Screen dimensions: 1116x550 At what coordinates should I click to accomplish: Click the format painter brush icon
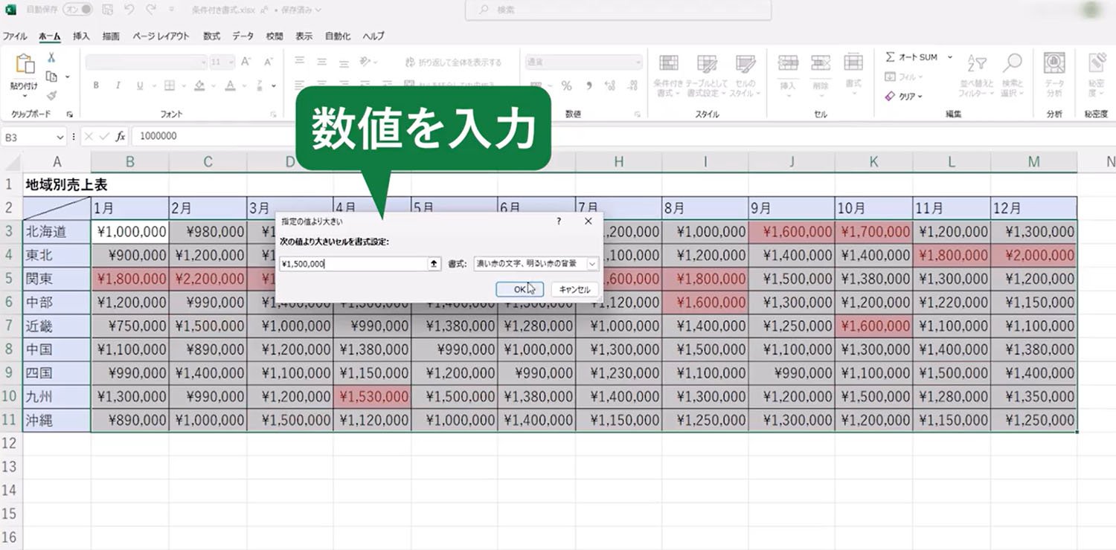coord(51,96)
